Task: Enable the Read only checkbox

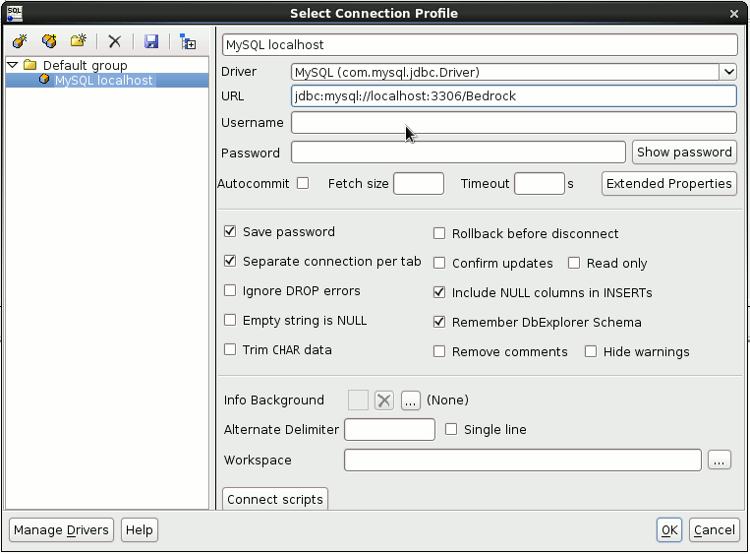Action: click(574, 263)
